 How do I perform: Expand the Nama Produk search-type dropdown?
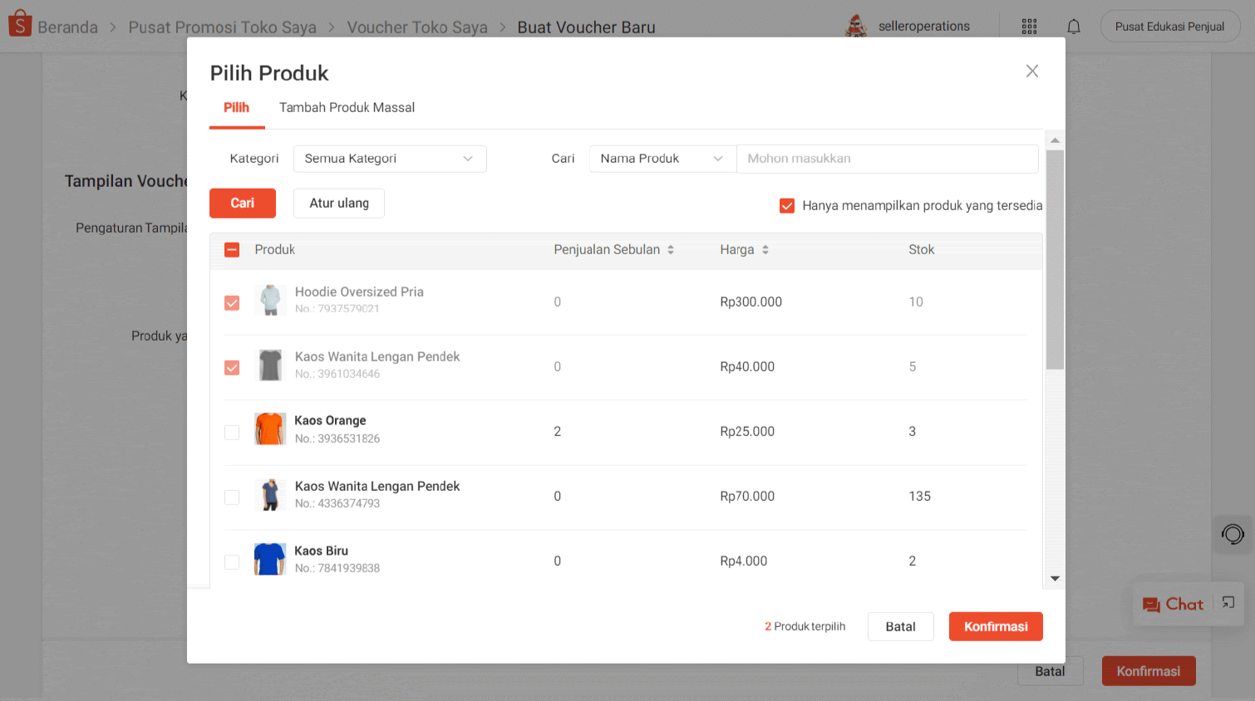(x=662, y=159)
